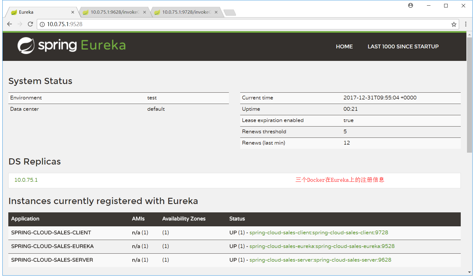Click the Current time label
Viewport: 475px width, 278px height.
pyautogui.click(x=257, y=98)
